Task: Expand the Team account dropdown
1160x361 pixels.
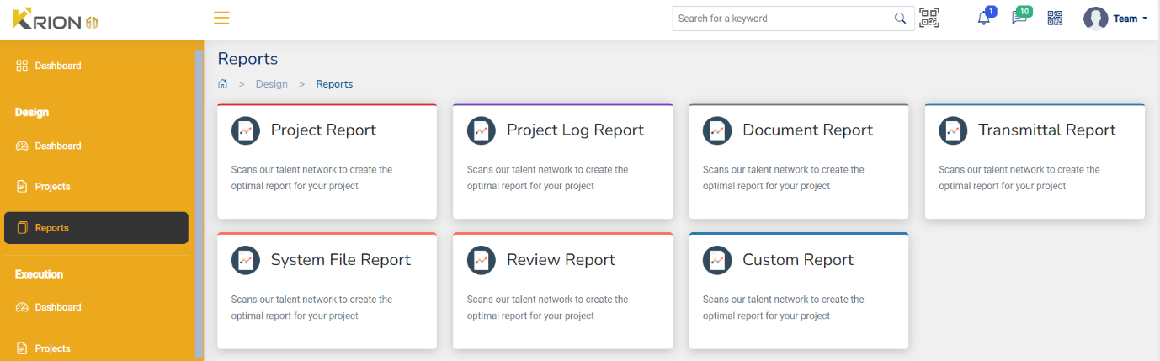Action: point(1131,19)
